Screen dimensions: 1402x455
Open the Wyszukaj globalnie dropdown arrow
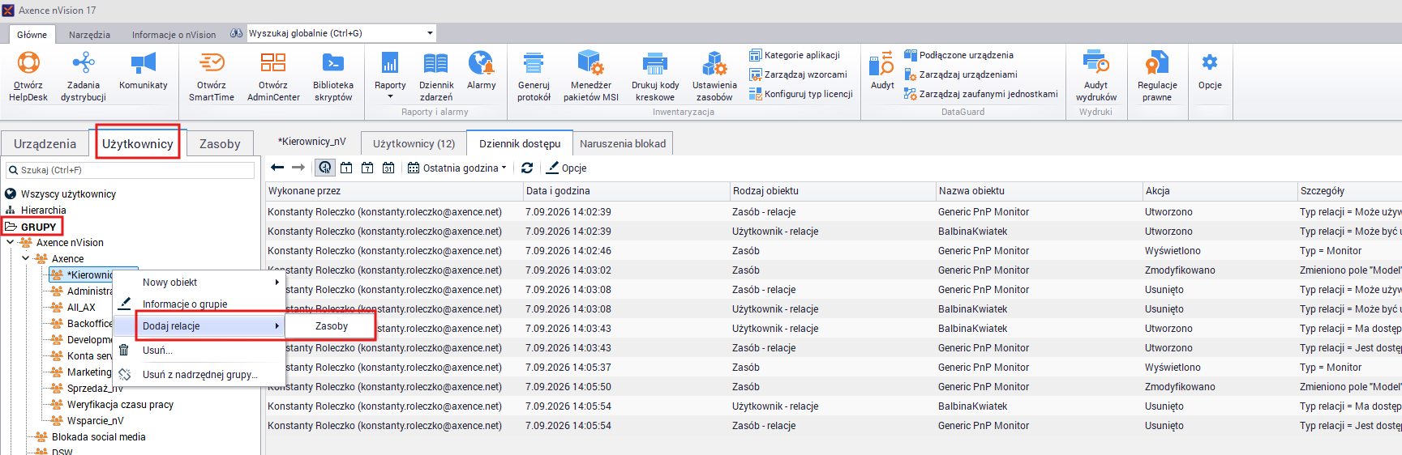pos(430,33)
